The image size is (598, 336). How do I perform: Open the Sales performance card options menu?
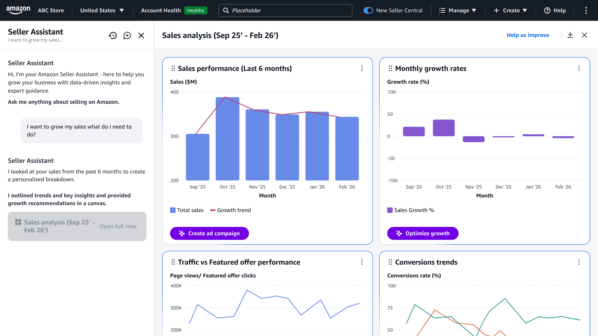coord(361,68)
